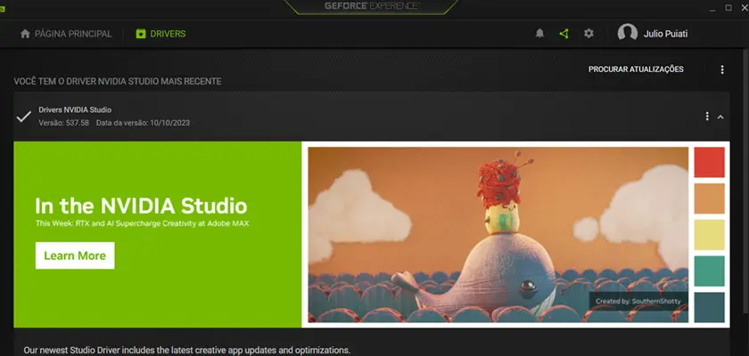This screenshot has height=356, width=749.
Task: Click the green share icon
Action: (564, 33)
